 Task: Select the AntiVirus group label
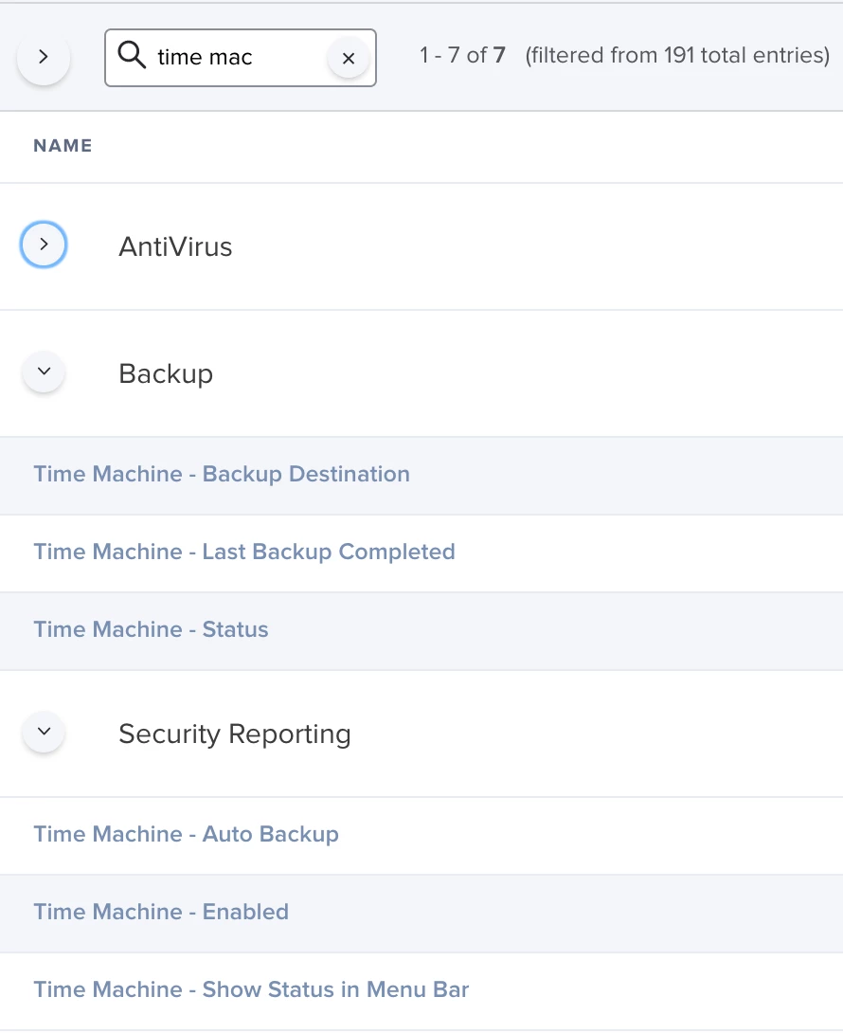pos(175,247)
